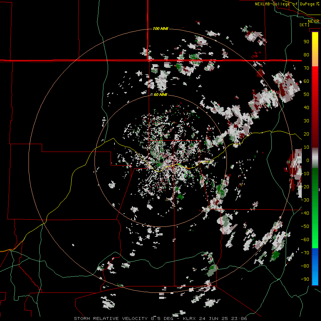This screenshot has width=321, height=321.
Task: Select the -90 scale value
Action: (305, 279)
